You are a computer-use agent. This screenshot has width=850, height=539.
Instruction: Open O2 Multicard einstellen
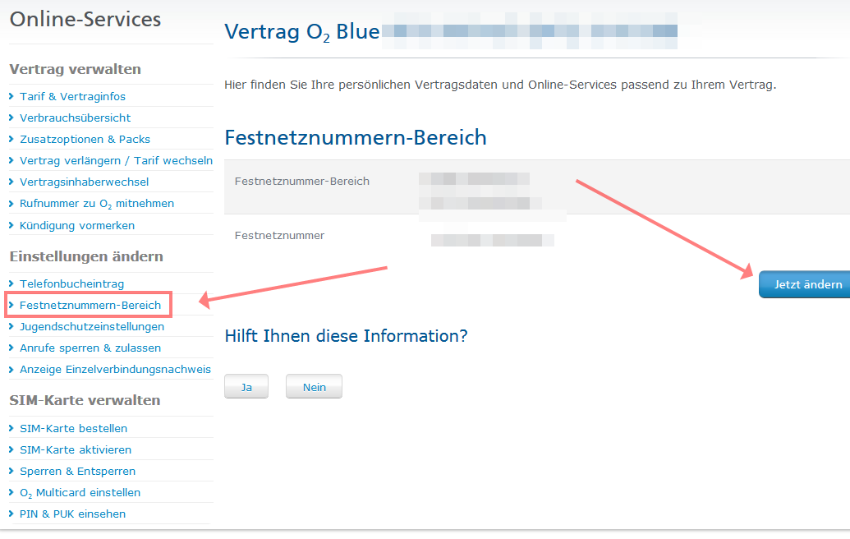pyautogui.click(x=80, y=493)
